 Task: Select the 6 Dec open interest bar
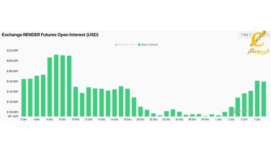[x=50, y=87]
